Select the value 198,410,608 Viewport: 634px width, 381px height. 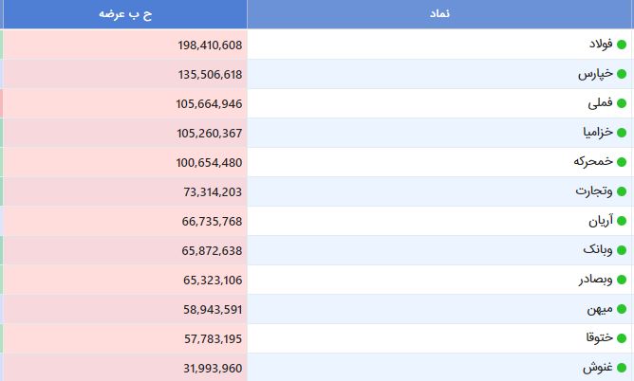pos(210,45)
